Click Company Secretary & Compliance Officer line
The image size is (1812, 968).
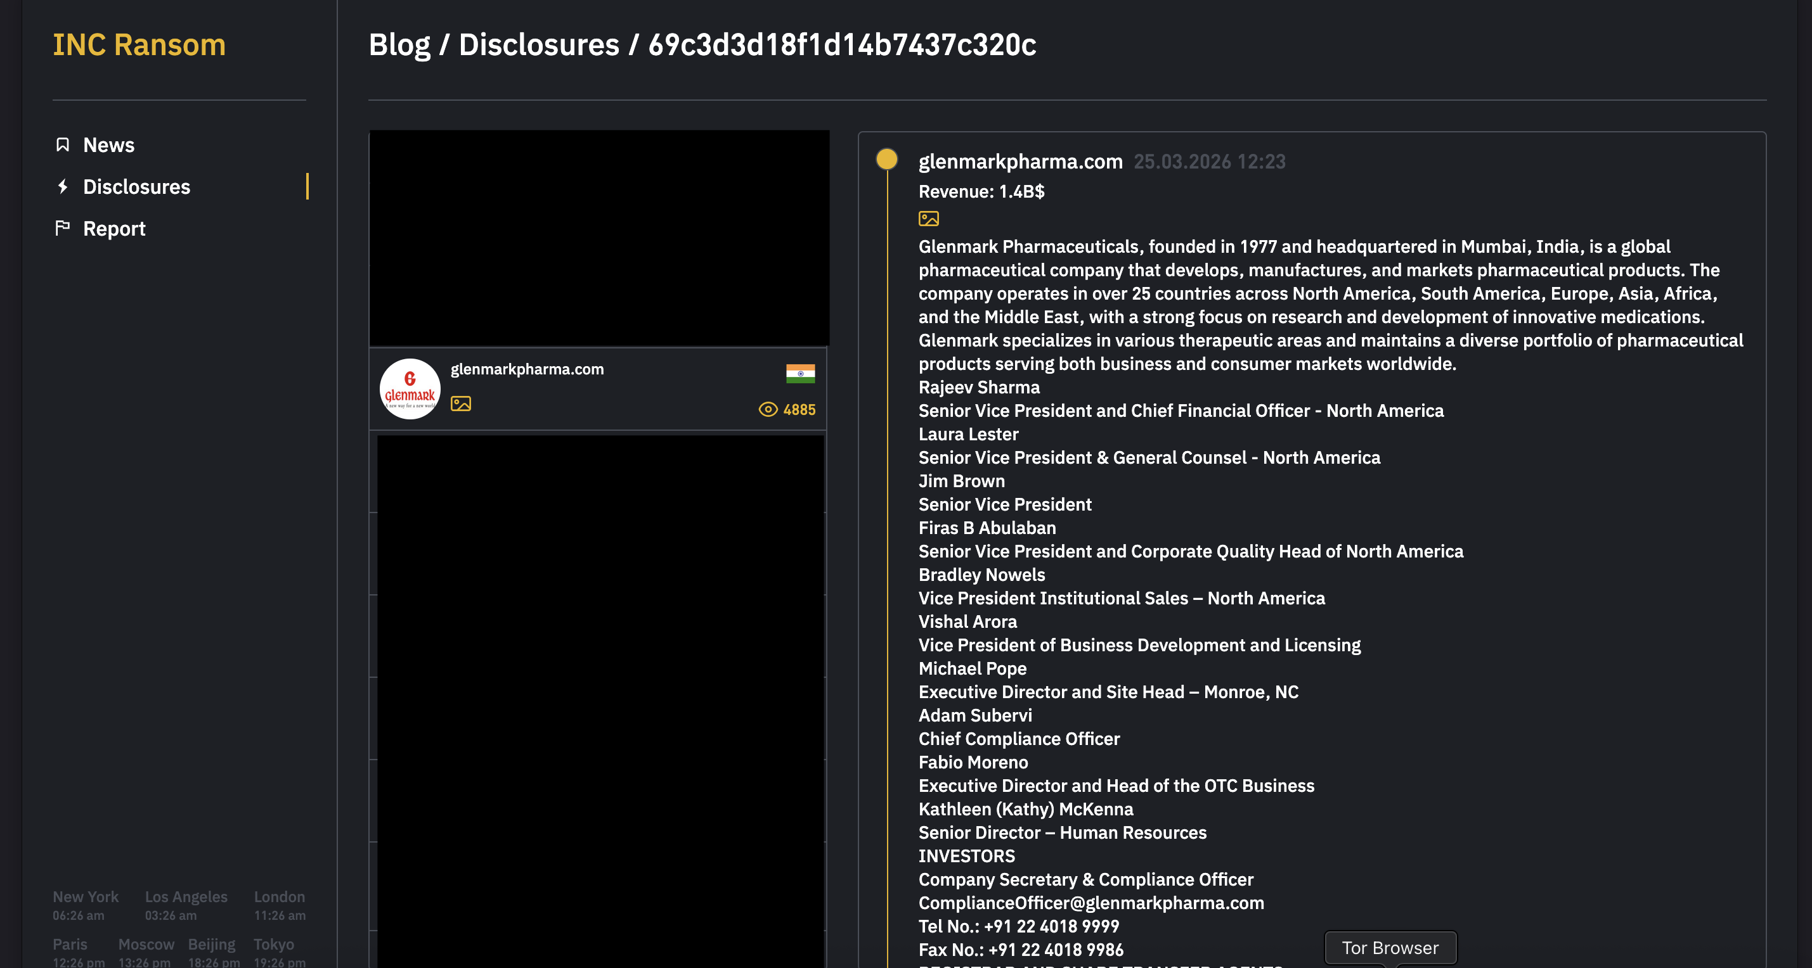(x=1086, y=879)
